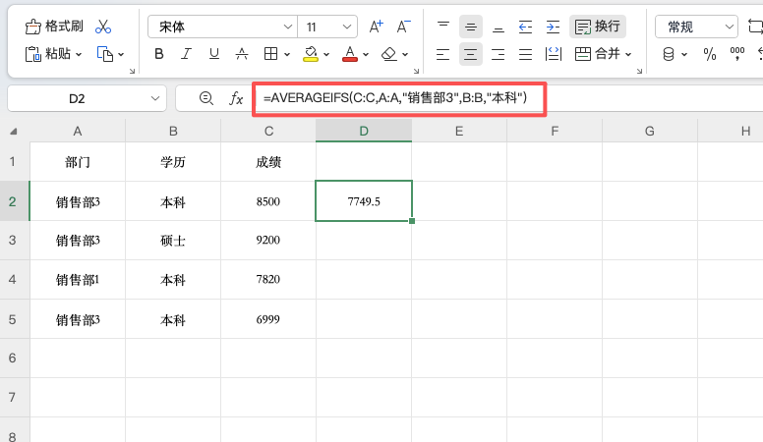763x442 pixels.
Task: Click the Name Box showing D2
Action: pos(77,98)
